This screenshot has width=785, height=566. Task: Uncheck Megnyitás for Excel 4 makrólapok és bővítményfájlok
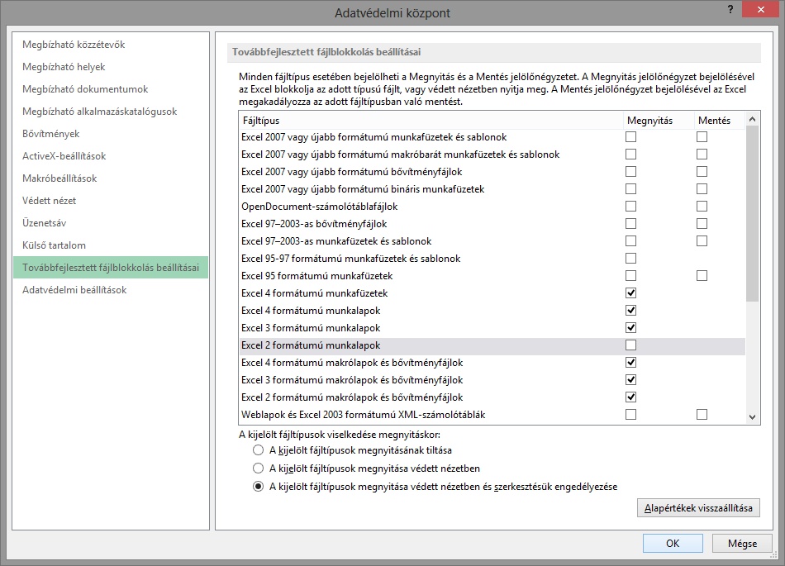(x=630, y=362)
